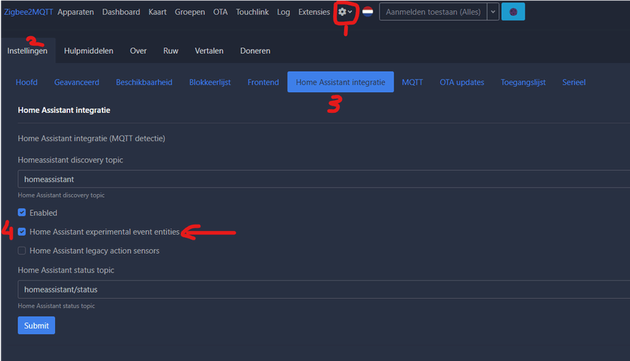Open Beschikbaarheid settings section

click(144, 82)
